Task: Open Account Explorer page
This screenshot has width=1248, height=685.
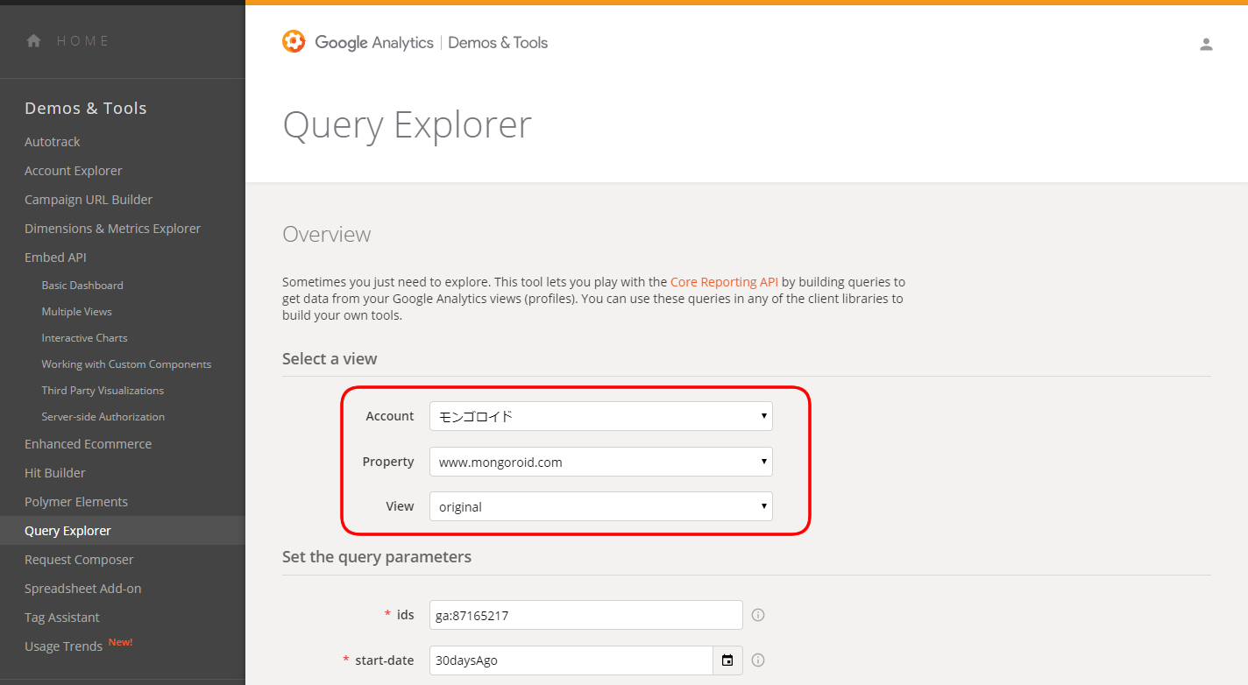Action: 74,171
